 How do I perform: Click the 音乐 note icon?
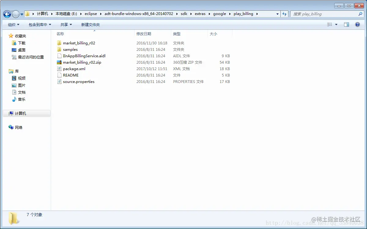[14, 99]
